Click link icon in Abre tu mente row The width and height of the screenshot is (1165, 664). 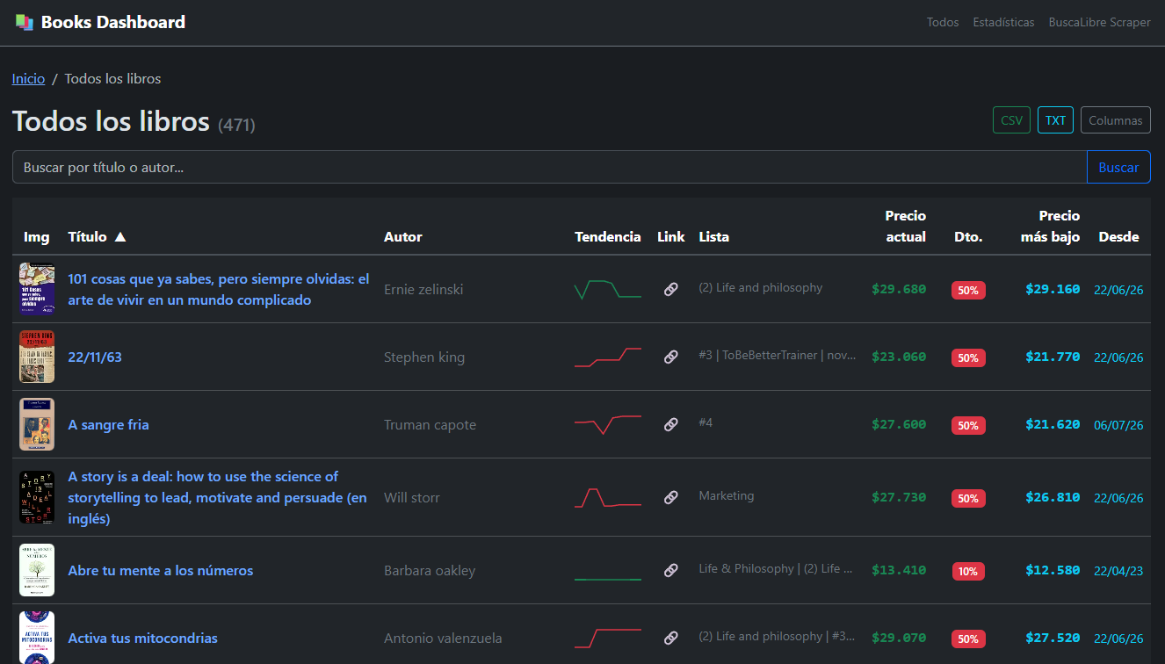pos(671,570)
